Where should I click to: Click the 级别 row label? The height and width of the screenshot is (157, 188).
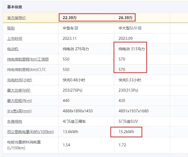point(11,28)
